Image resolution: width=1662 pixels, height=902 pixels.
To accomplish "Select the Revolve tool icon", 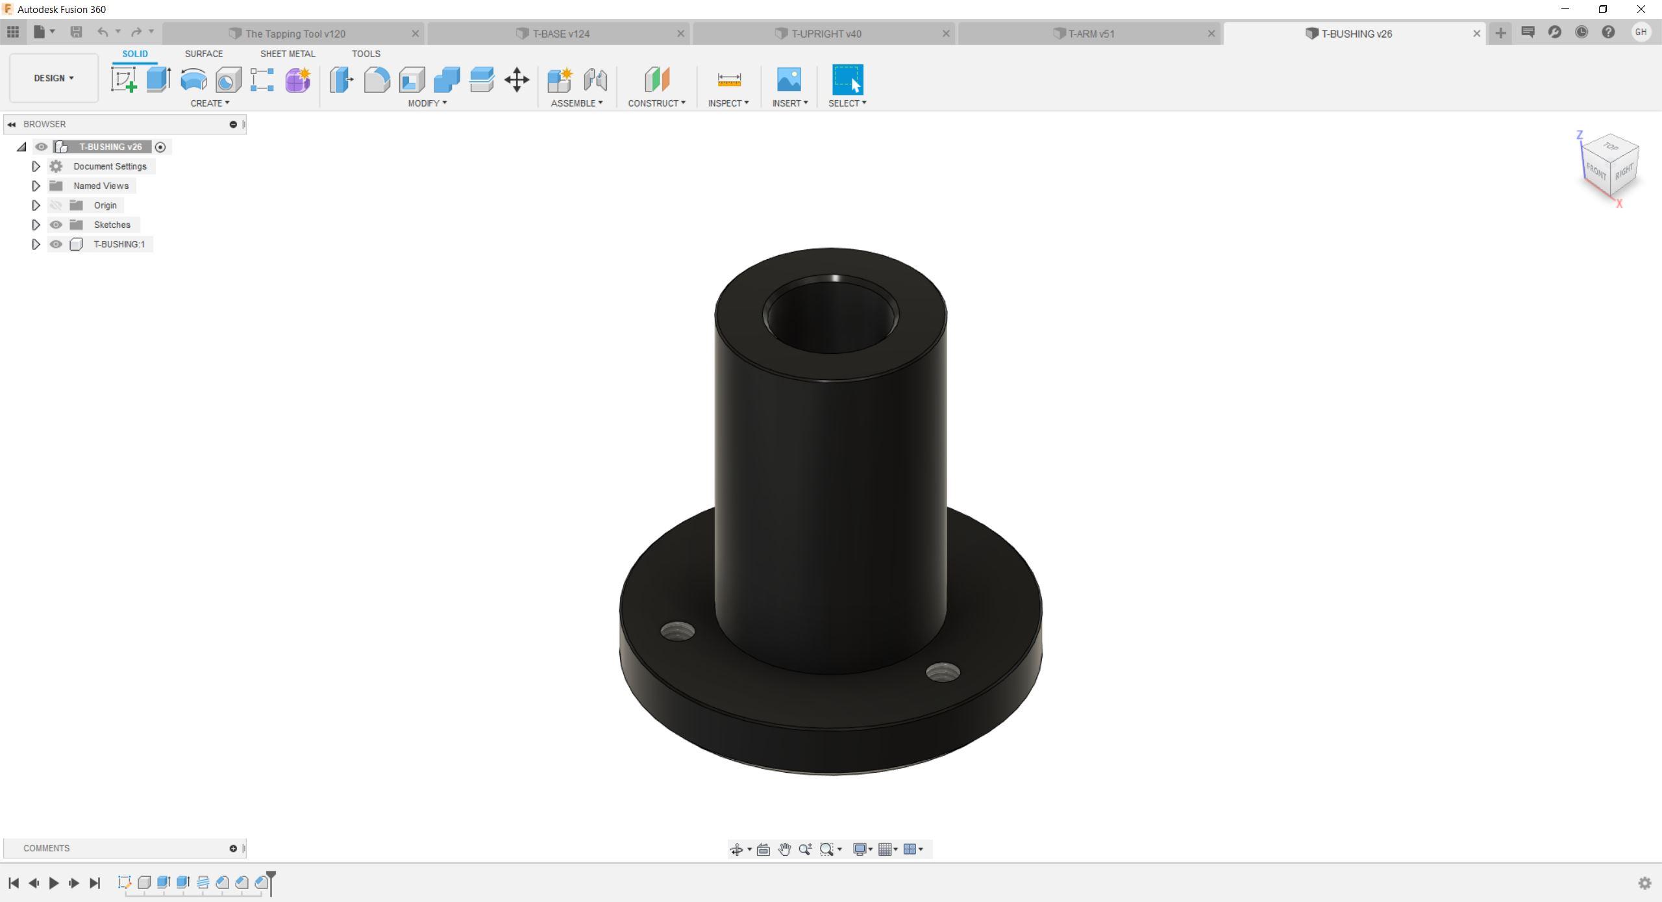I will pyautogui.click(x=193, y=80).
